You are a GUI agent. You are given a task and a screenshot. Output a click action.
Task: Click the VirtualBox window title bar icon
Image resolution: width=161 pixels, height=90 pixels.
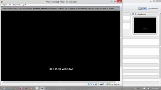coord(2,2)
